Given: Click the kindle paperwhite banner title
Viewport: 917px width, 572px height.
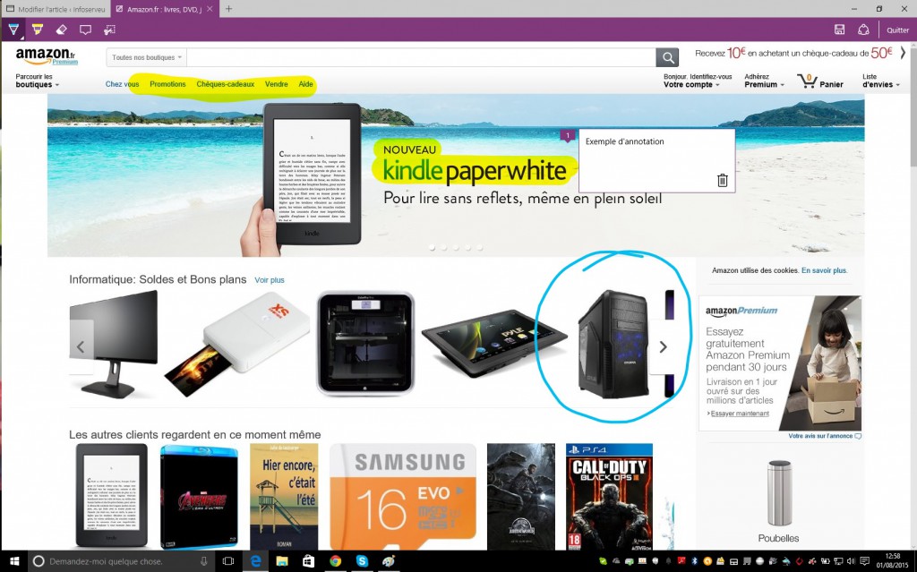Looking at the screenshot, I should (x=475, y=171).
